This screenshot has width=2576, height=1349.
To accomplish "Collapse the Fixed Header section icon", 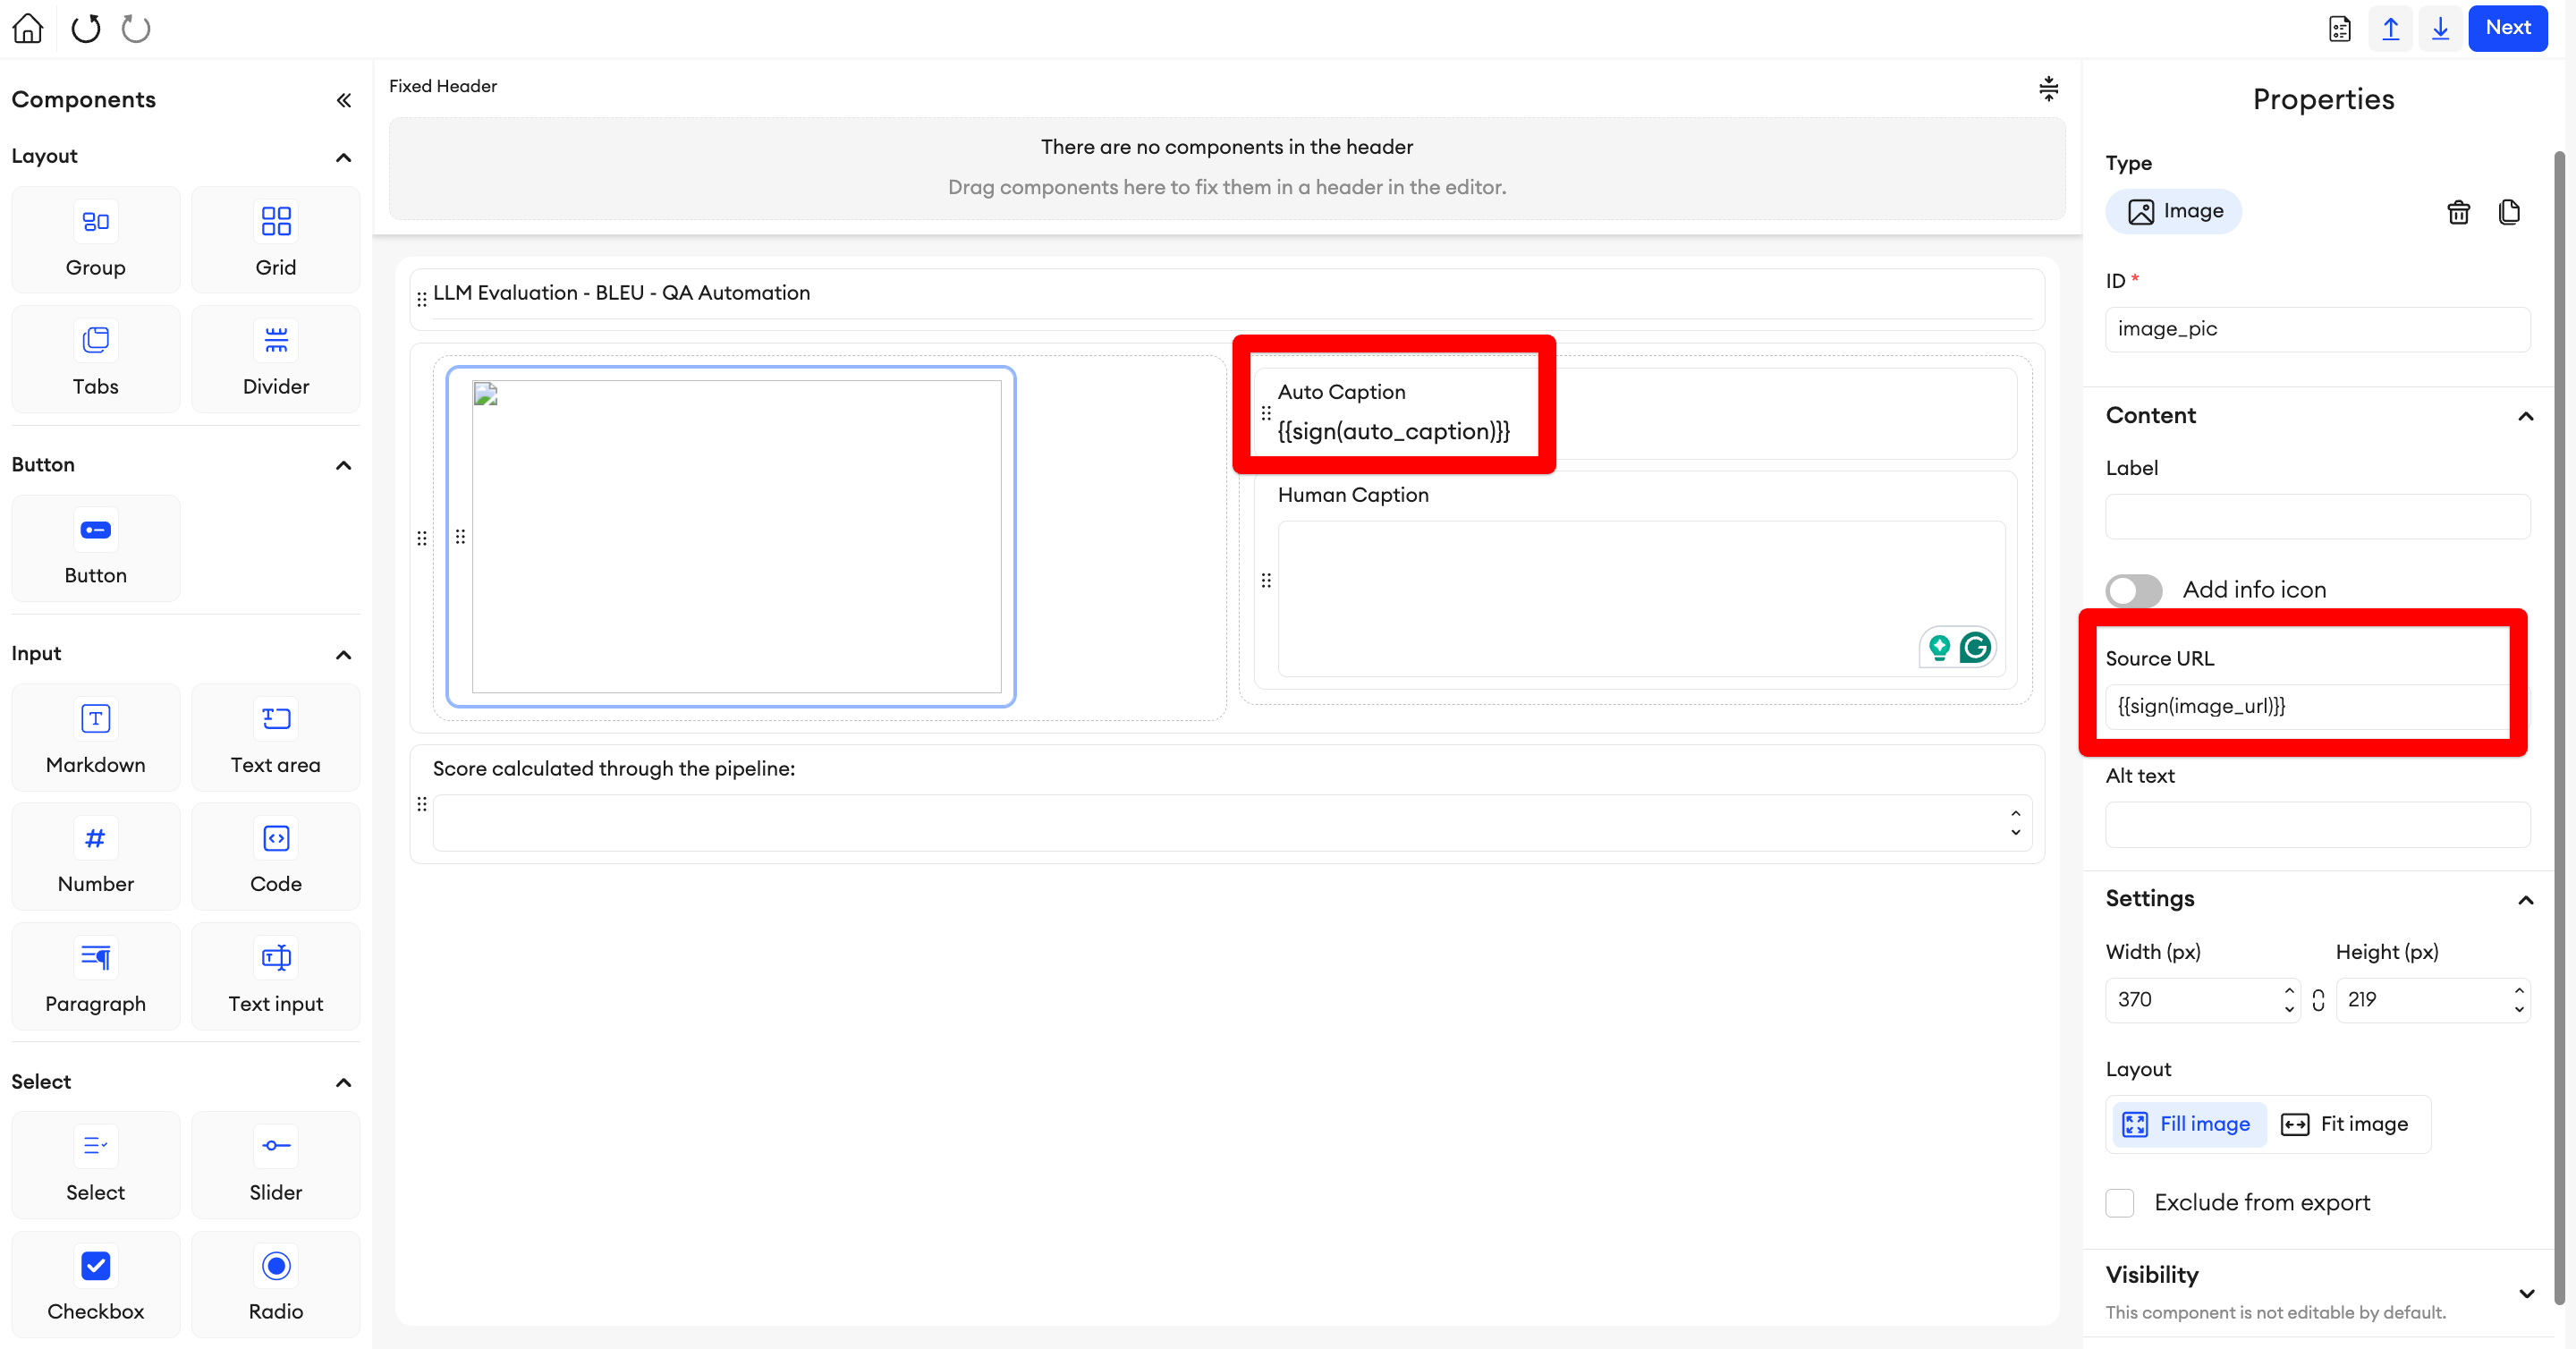I will (x=2049, y=88).
